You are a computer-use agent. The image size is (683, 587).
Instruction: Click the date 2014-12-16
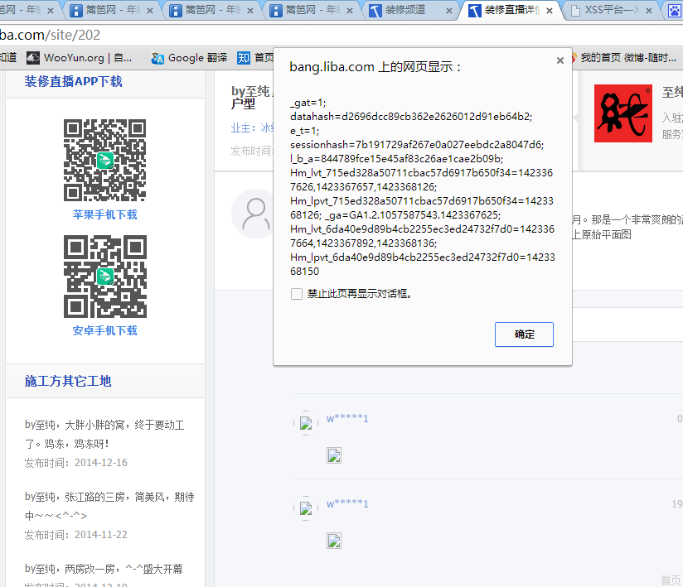(x=101, y=463)
